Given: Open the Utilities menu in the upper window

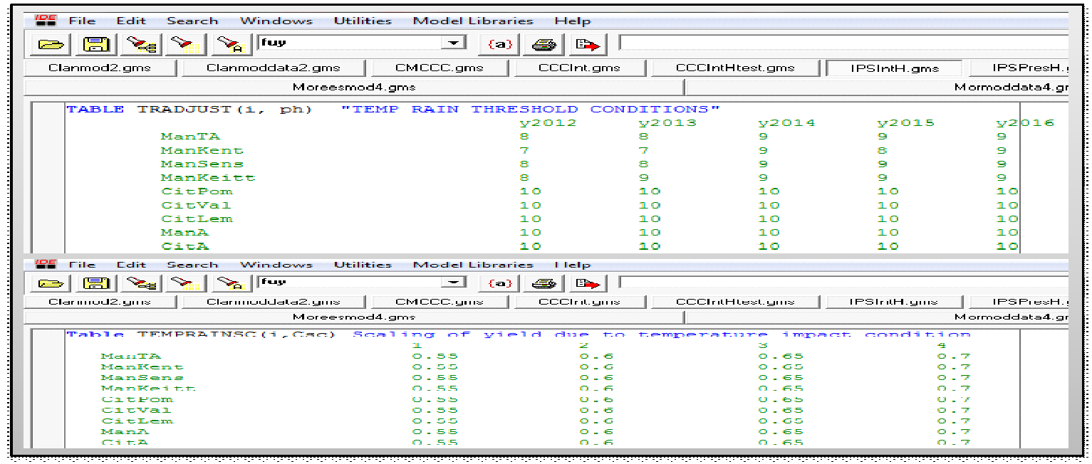Looking at the screenshot, I should pos(363,21).
